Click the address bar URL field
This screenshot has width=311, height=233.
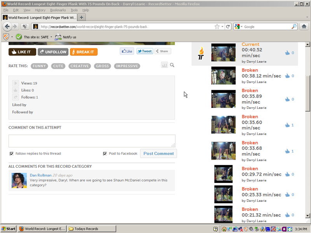click(127, 26)
